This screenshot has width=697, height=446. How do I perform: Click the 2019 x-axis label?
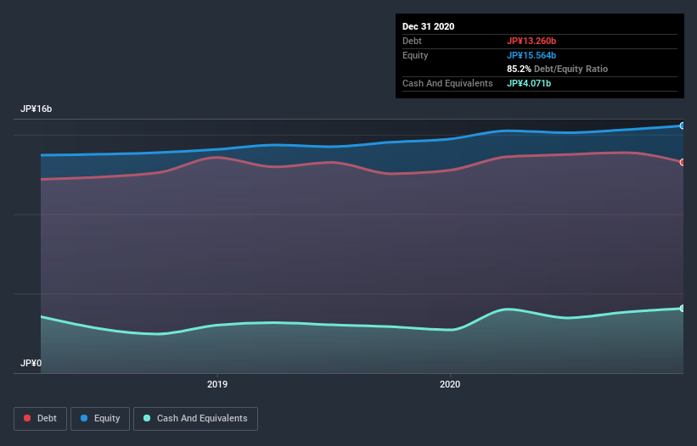coord(217,384)
